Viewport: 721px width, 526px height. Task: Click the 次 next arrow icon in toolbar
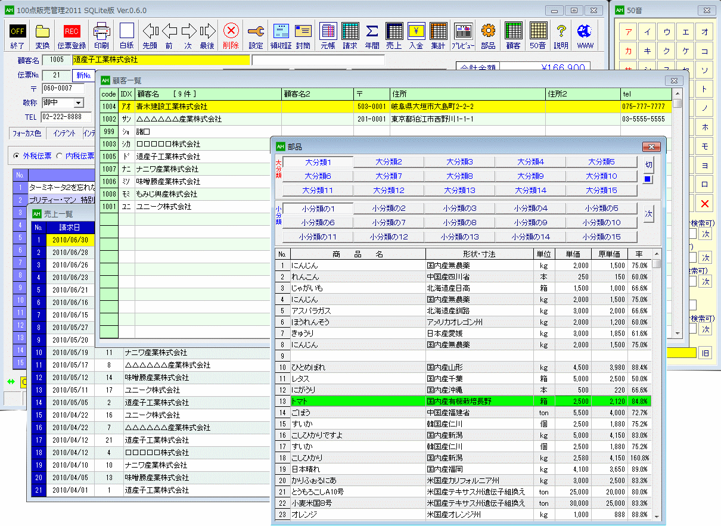(188, 36)
